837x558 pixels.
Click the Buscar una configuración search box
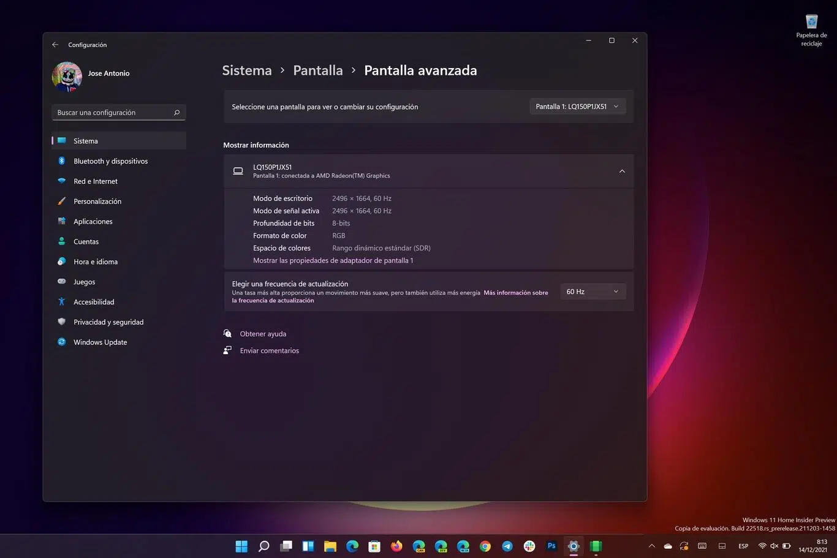[113, 113]
